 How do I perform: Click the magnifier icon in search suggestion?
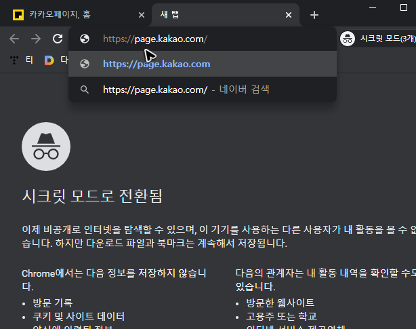(x=85, y=90)
